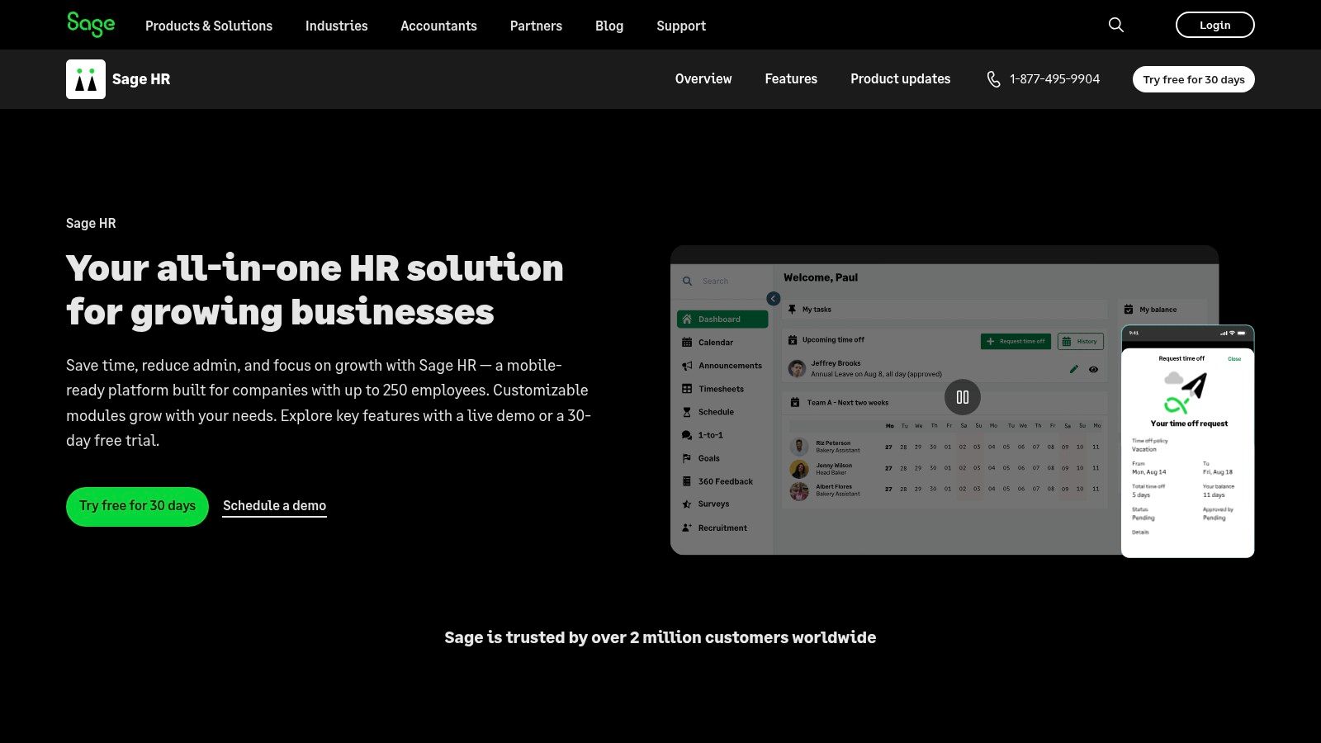Click white Try free for 30 days button
1321x743 pixels.
[x=1194, y=79]
